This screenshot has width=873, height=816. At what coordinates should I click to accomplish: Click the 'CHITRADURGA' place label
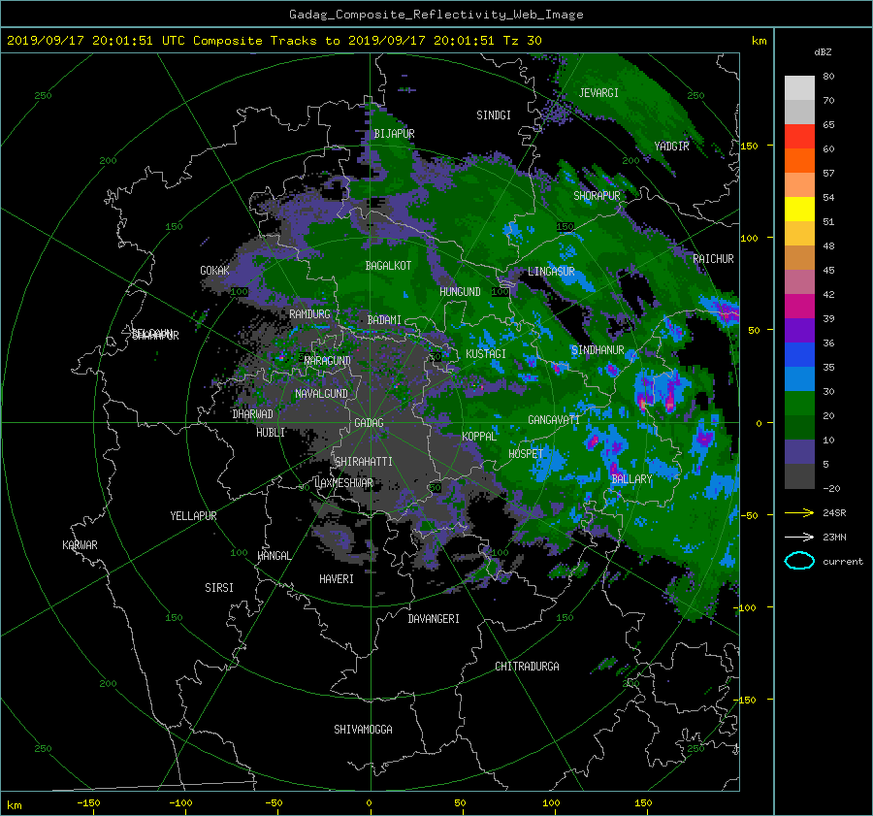527,667
